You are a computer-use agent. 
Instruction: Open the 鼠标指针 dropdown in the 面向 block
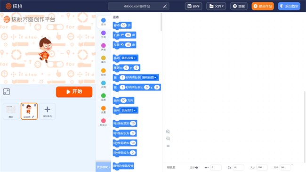coord(129,110)
